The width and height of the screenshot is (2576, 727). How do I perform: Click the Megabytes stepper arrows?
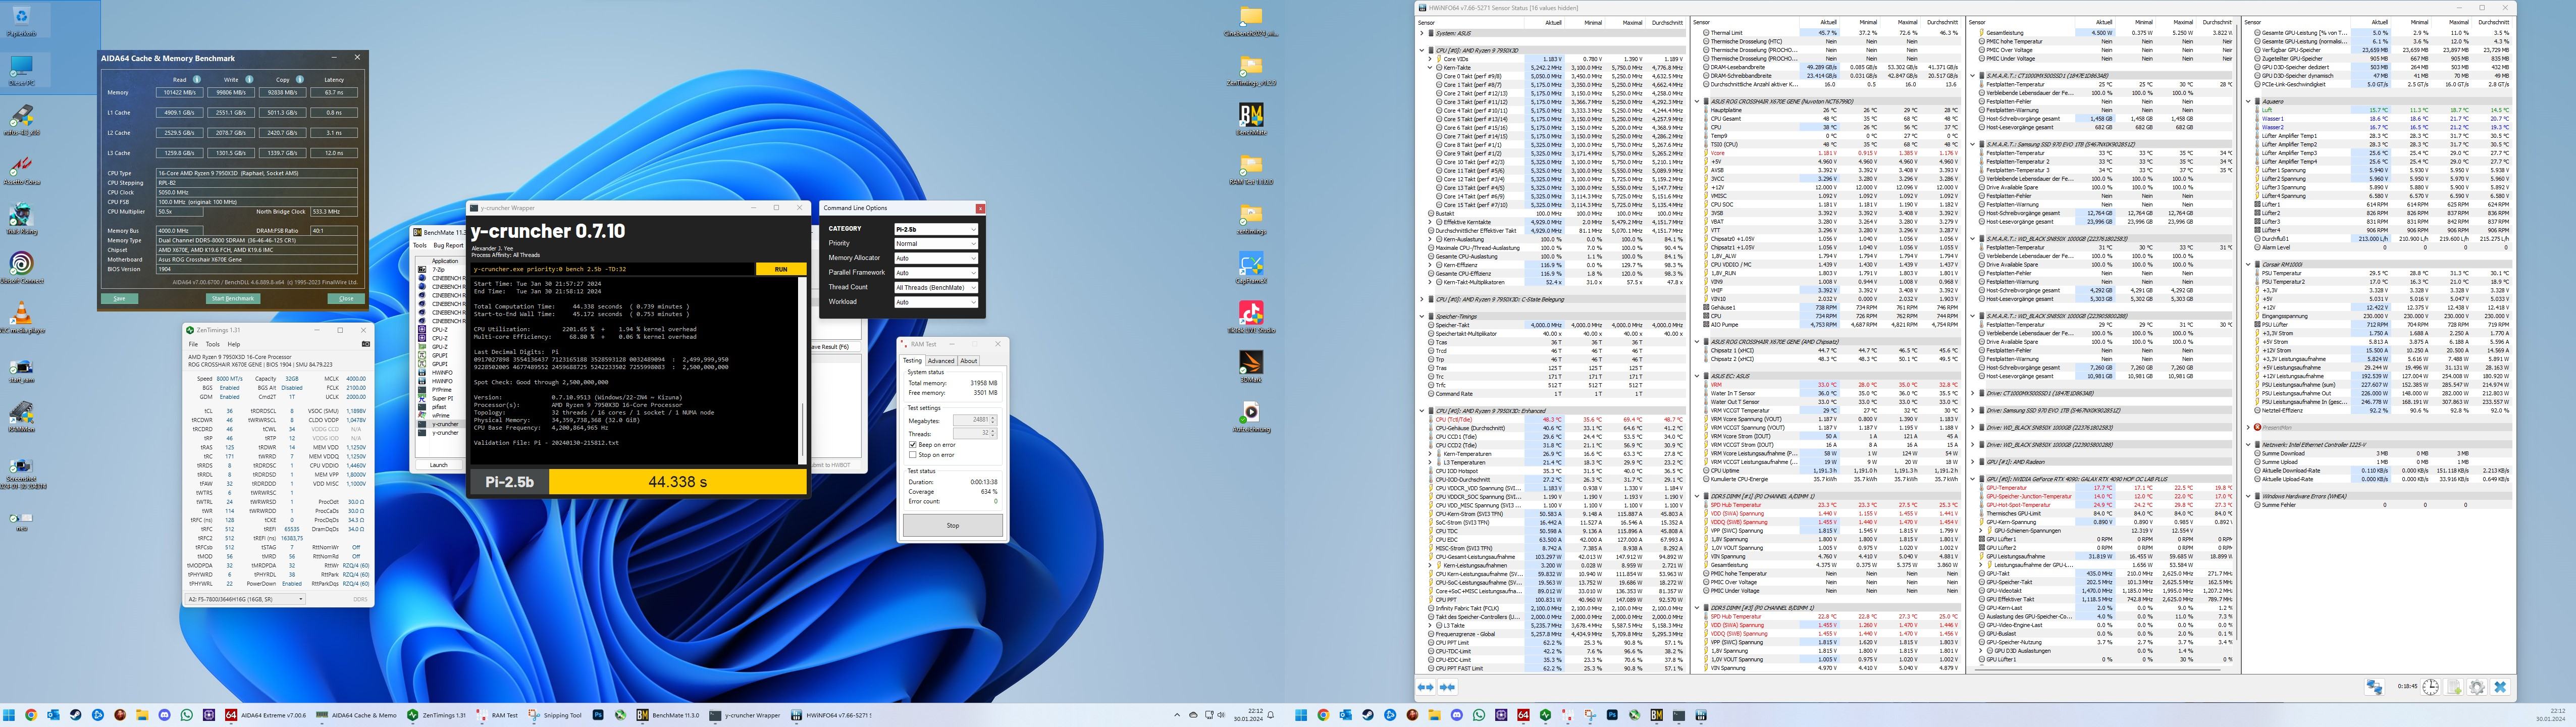994,420
